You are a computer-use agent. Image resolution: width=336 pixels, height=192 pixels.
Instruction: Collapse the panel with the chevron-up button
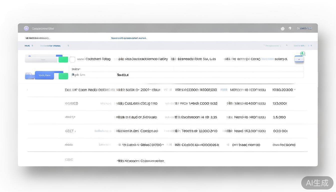point(299,59)
